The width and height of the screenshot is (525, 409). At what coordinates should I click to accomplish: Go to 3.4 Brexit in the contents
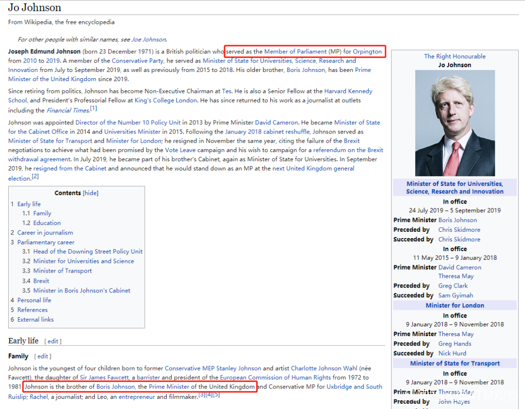[x=41, y=281]
